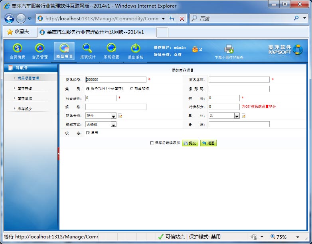This screenshot has width=312, height=244.
Task: Click the birthday cake reminder icon
Action: tap(195, 49)
